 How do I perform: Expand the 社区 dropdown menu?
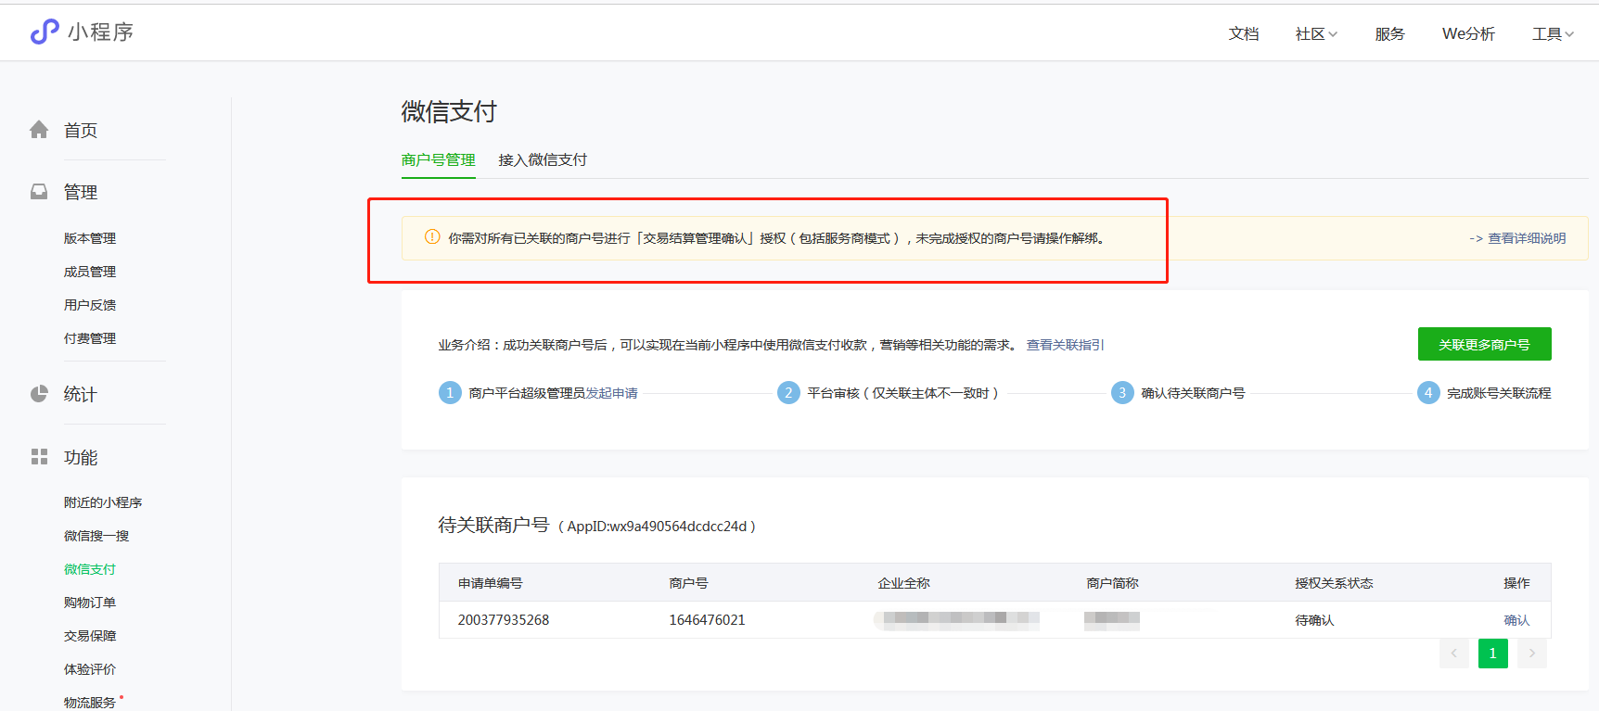click(x=1316, y=34)
